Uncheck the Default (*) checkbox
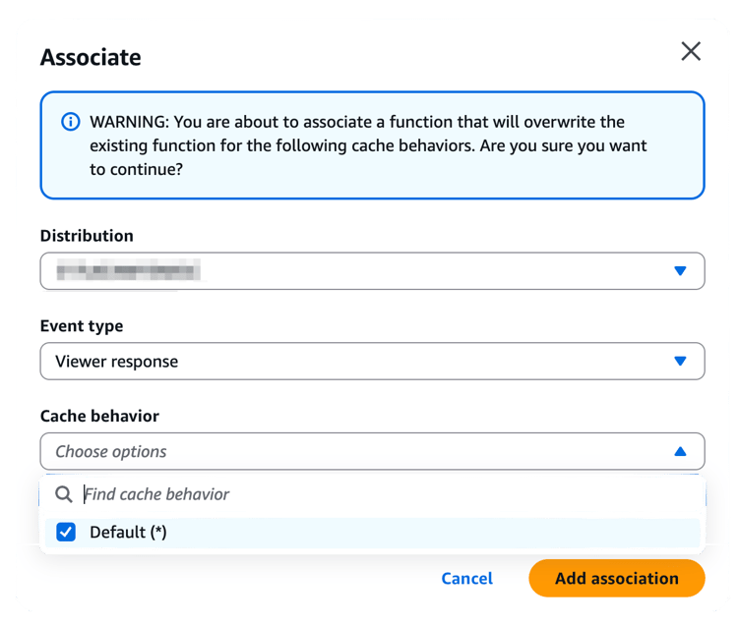This screenshot has width=738, height=625. [66, 533]
